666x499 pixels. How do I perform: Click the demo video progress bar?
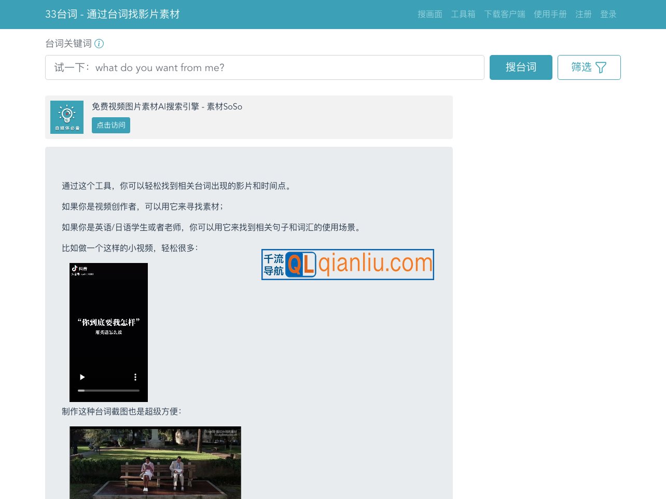tap(108, 390)
